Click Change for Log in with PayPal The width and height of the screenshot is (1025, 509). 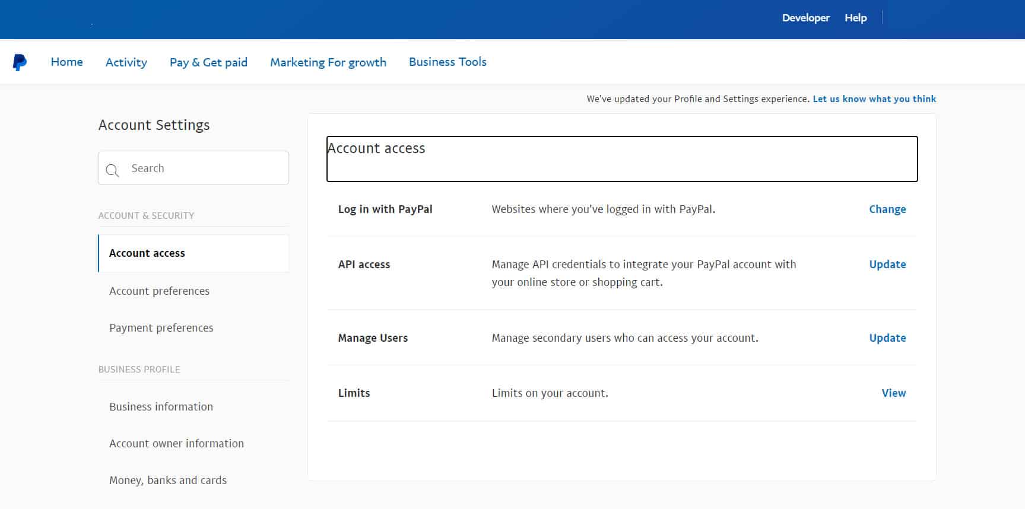pos(887,209)
